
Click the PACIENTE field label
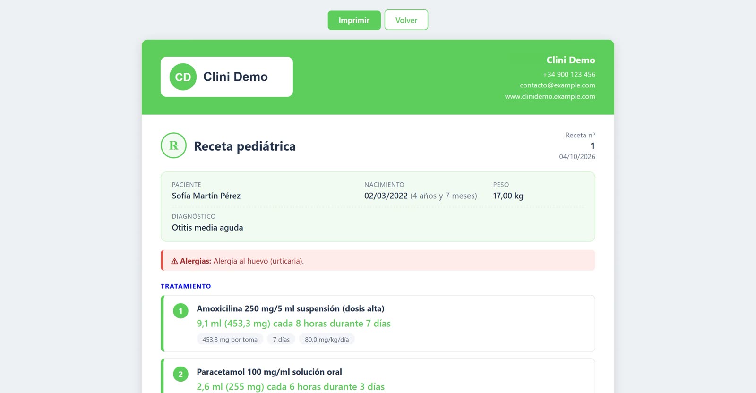click(x=187, y=185)
